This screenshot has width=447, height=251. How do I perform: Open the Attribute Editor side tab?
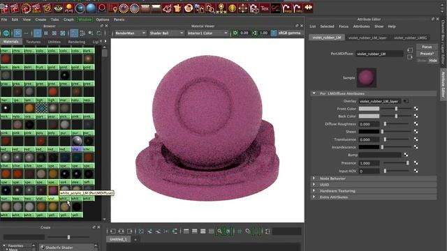click(444, 84)
